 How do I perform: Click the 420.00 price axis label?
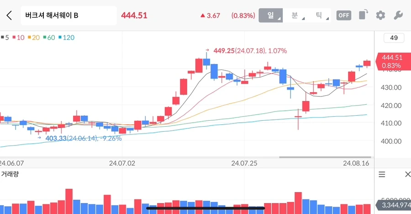(391, 106)
